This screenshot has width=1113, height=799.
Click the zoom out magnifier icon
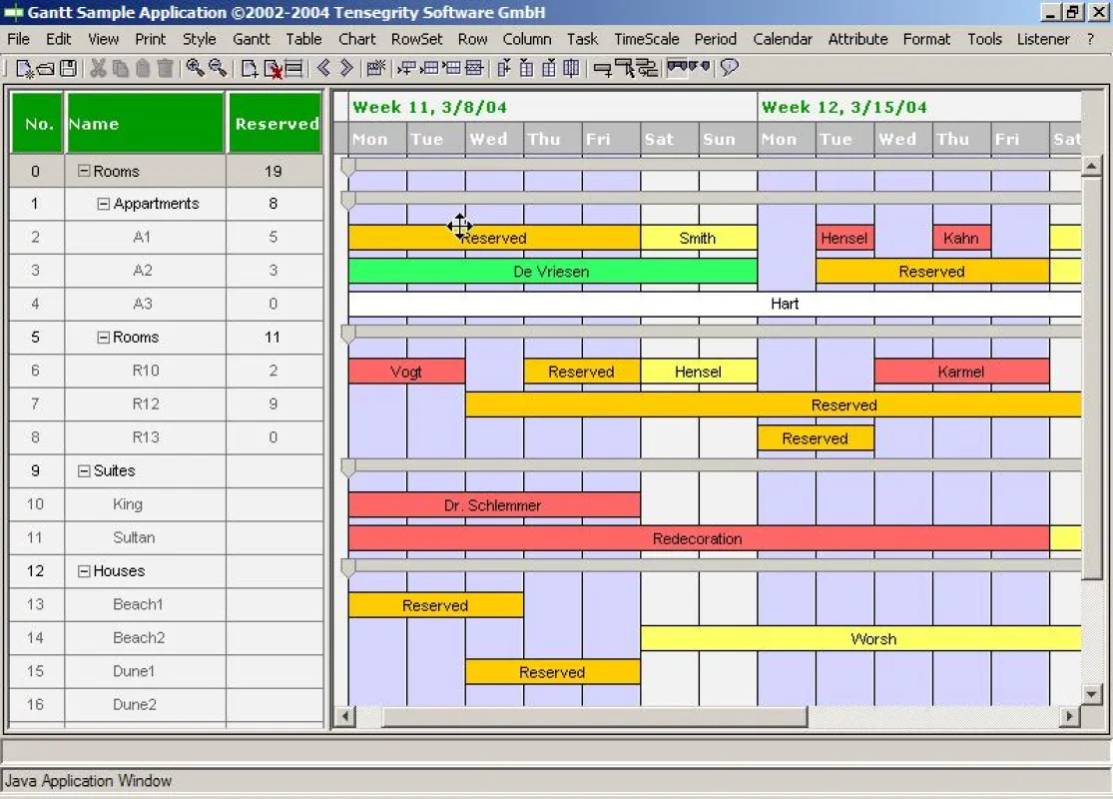[x=218, y=68]
